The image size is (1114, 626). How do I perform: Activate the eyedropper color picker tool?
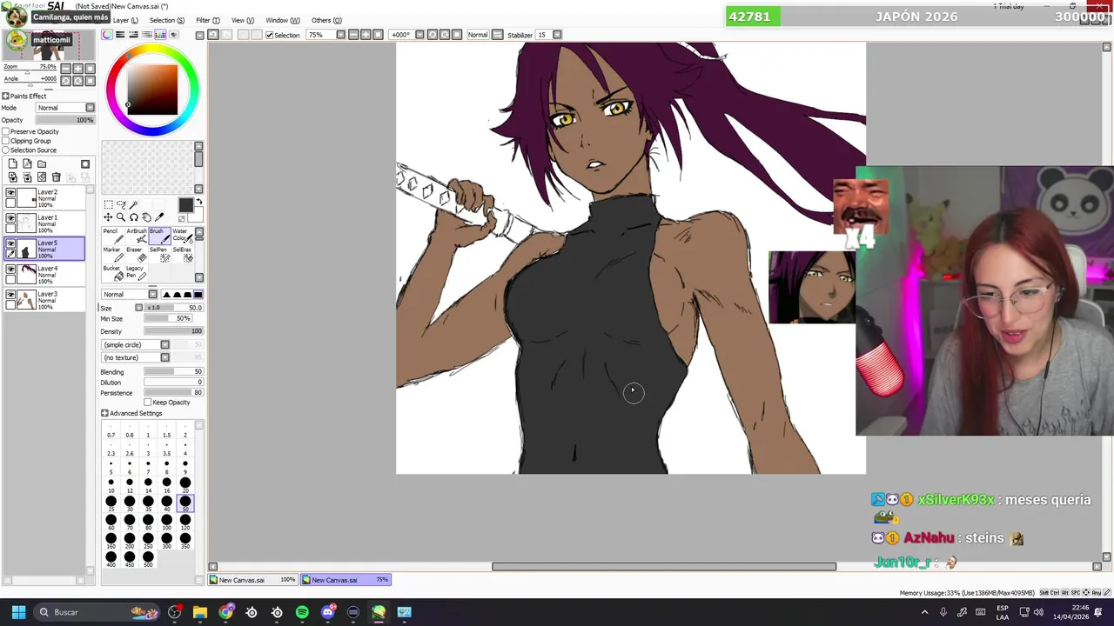coord(159,217)
